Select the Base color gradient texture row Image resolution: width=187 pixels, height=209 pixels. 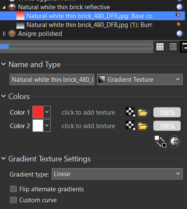click(92, 16)
